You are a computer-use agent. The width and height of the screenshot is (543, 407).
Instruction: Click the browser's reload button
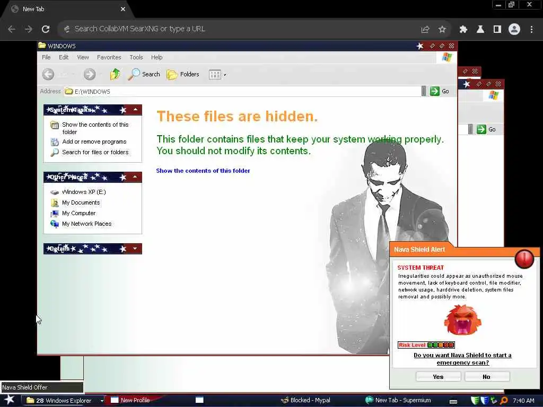(46, 29)
